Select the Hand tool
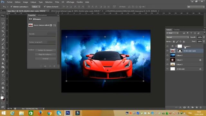 point(3,87)
